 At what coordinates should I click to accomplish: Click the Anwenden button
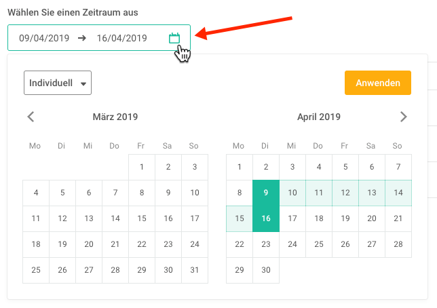pos(378,83)
